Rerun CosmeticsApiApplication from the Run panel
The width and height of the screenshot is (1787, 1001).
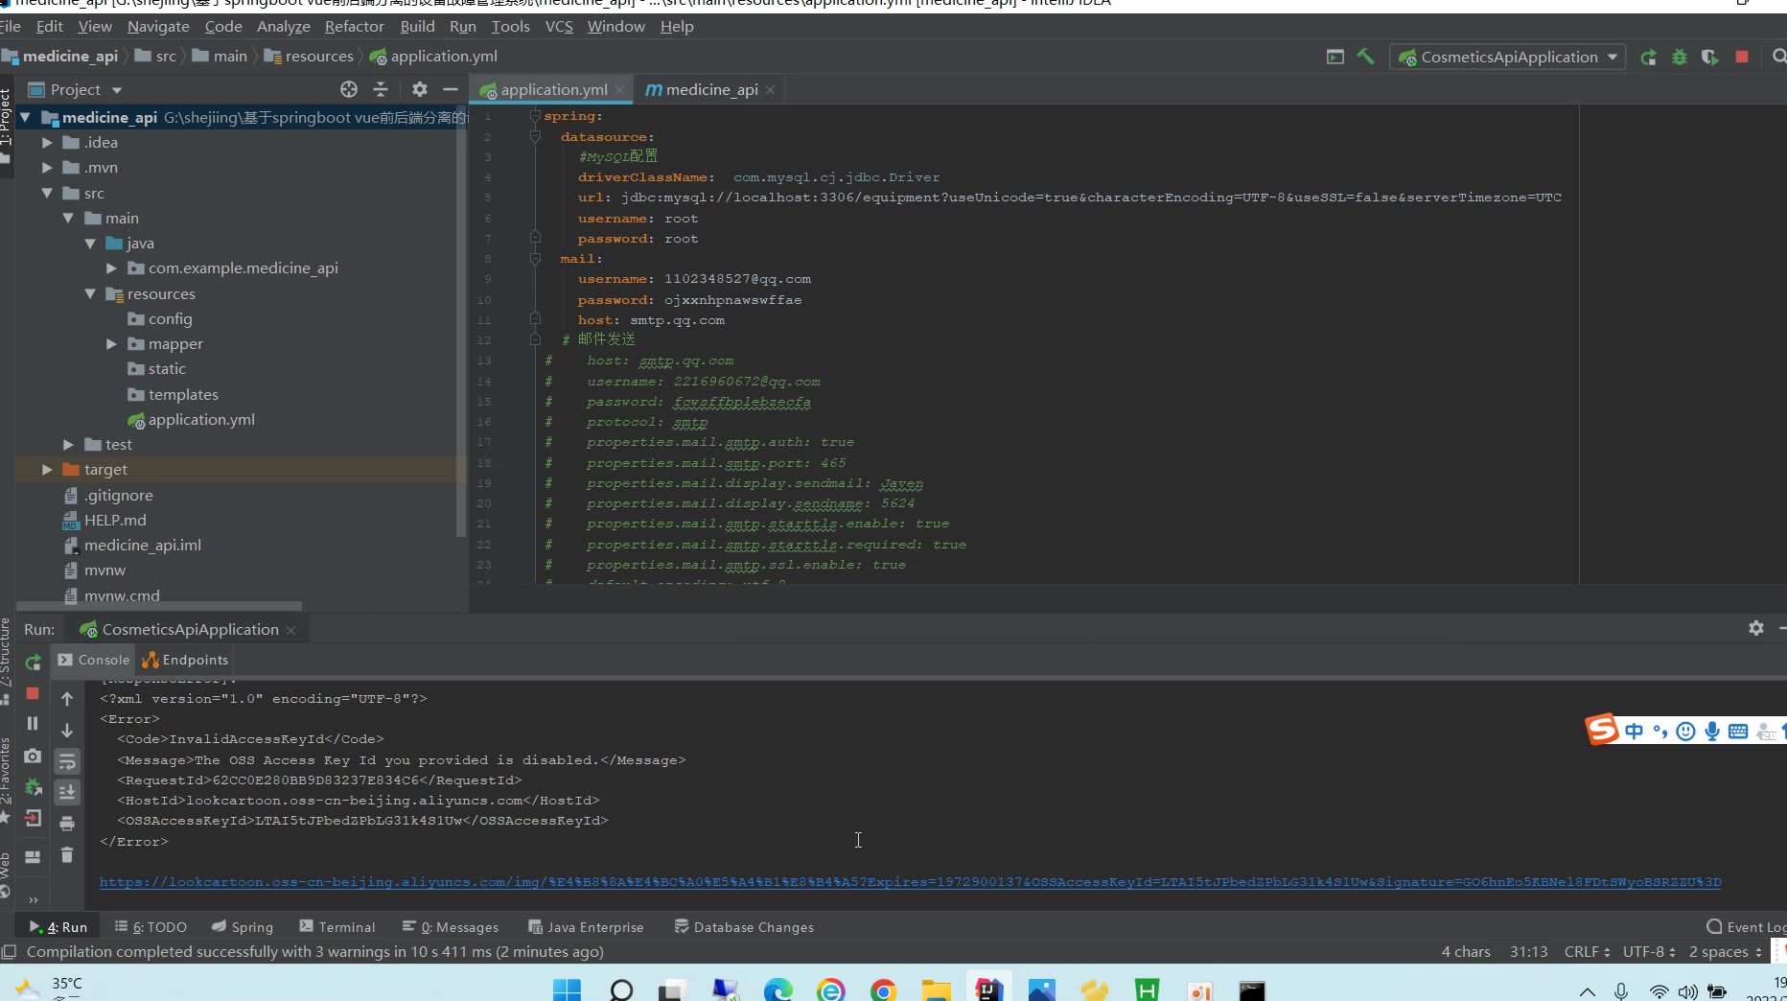click(33, 662)
